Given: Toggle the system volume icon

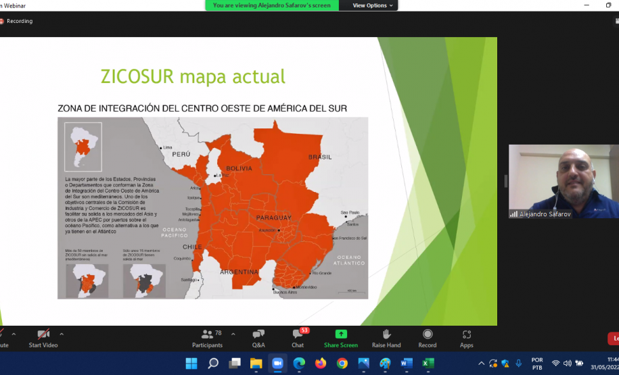Looking at the screenshot, I should [567, 364].
